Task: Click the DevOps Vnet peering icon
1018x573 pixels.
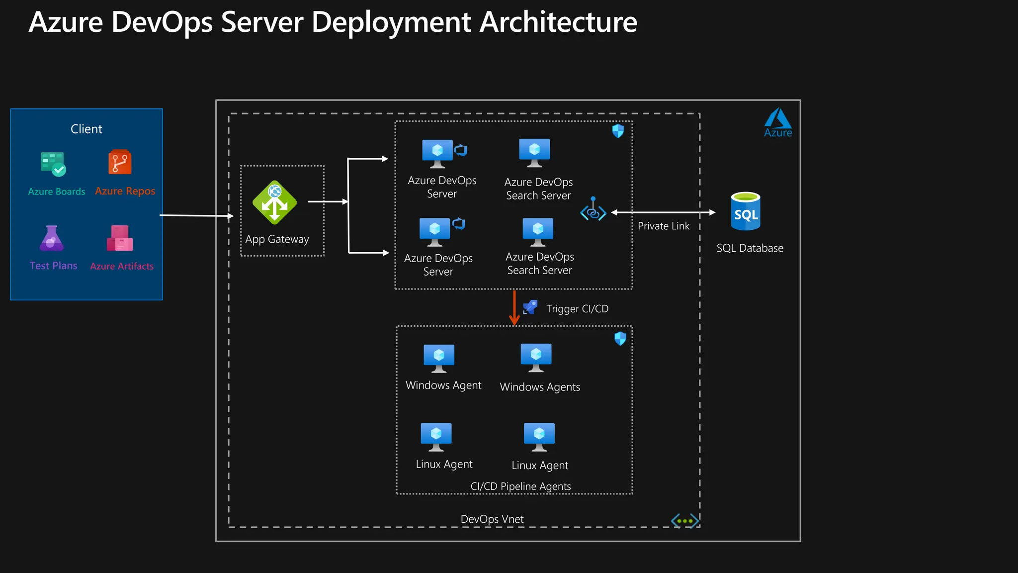Action: click(x=684, y=521)
